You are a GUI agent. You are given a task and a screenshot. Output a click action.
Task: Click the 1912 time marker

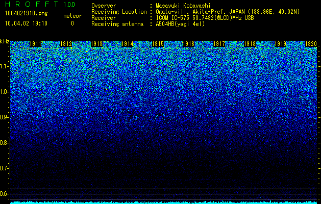tap(66, 44)
